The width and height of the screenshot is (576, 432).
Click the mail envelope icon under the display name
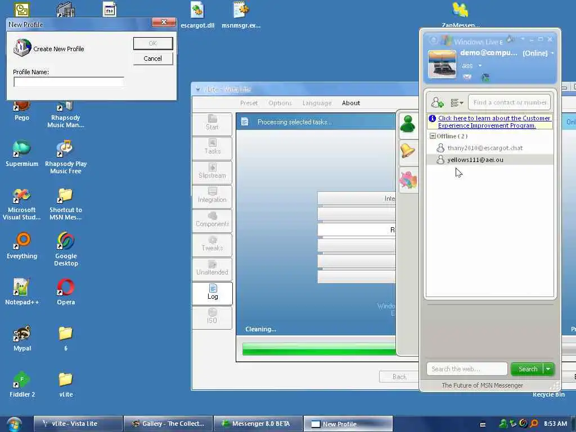point(467,76)
